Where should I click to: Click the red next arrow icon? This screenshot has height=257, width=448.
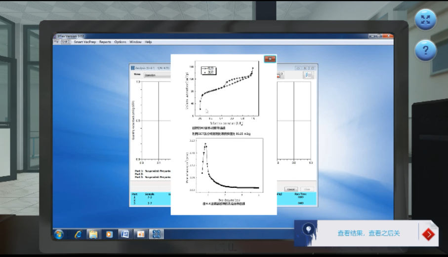[x=428, y=234]
